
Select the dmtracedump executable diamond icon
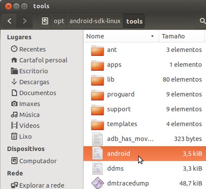tap(98, 183)
